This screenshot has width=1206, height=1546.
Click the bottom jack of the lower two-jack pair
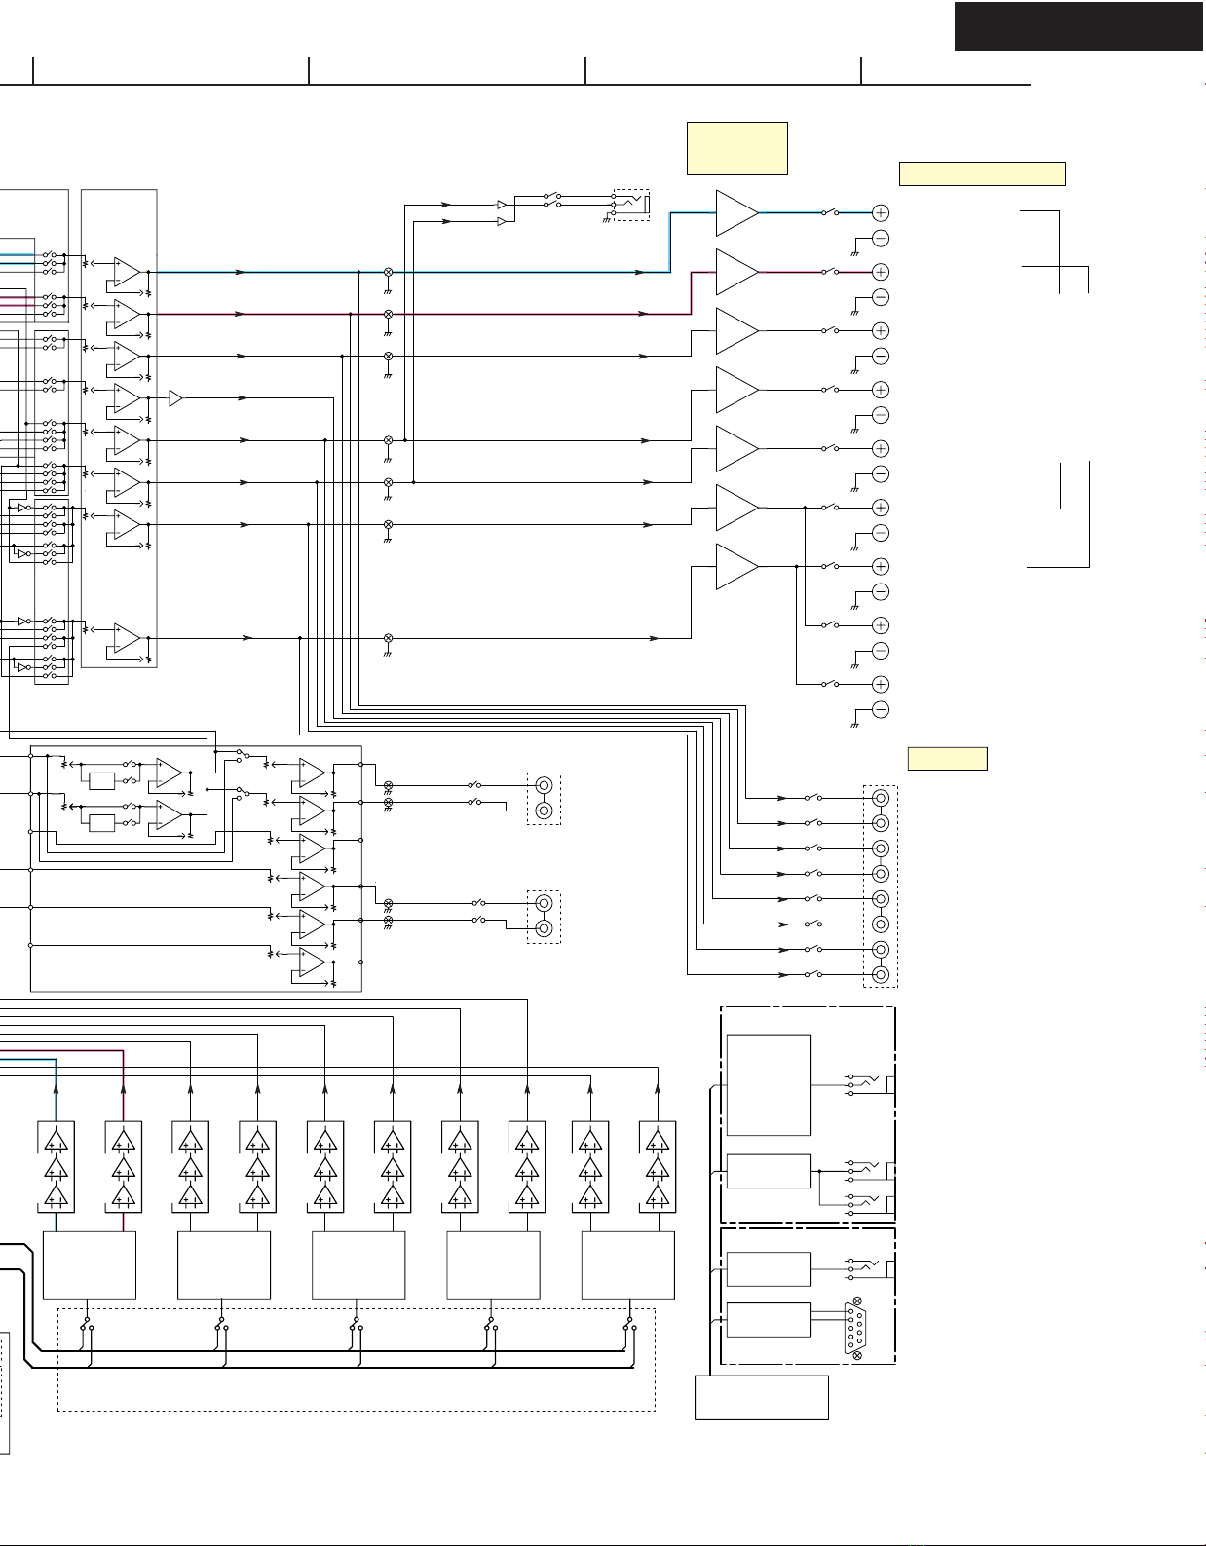pos(545,928)
